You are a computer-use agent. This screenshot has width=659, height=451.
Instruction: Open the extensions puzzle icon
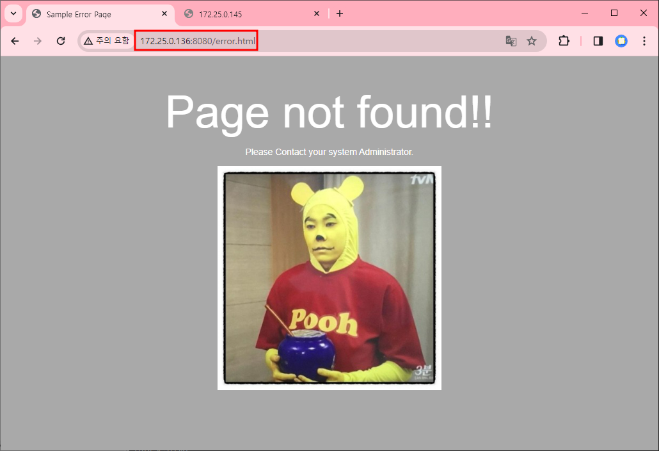point(564,41)
